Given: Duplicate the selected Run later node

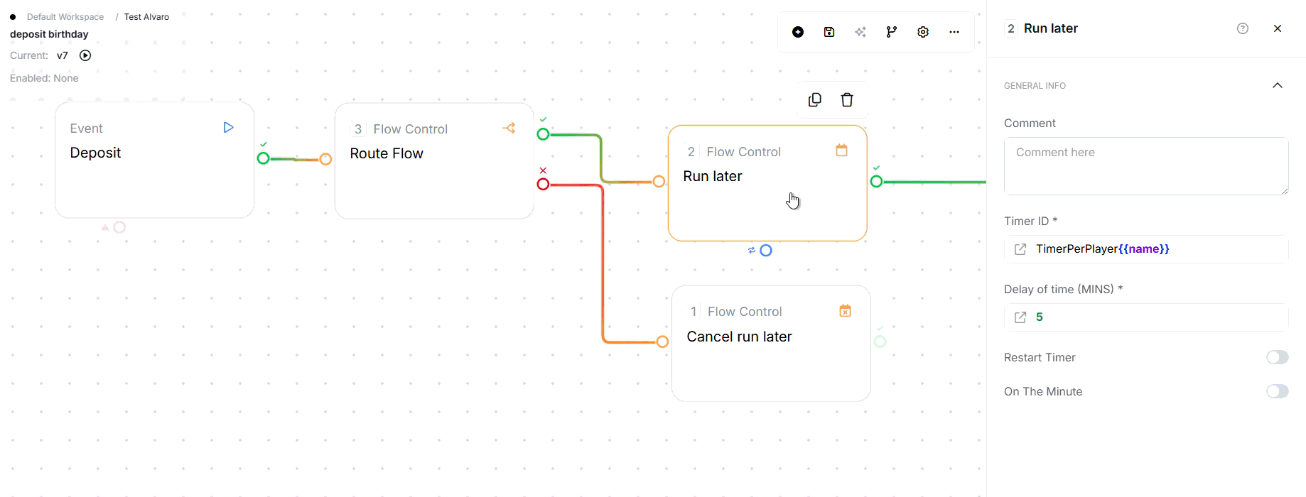Looking at the screenshot, I should click(815, 100).
